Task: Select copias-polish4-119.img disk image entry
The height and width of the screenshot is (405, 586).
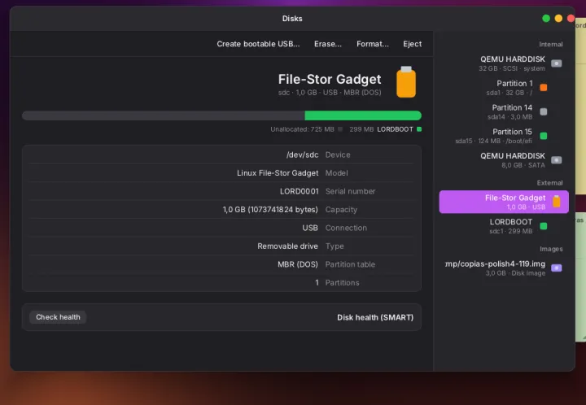Action: coord(504,268)
